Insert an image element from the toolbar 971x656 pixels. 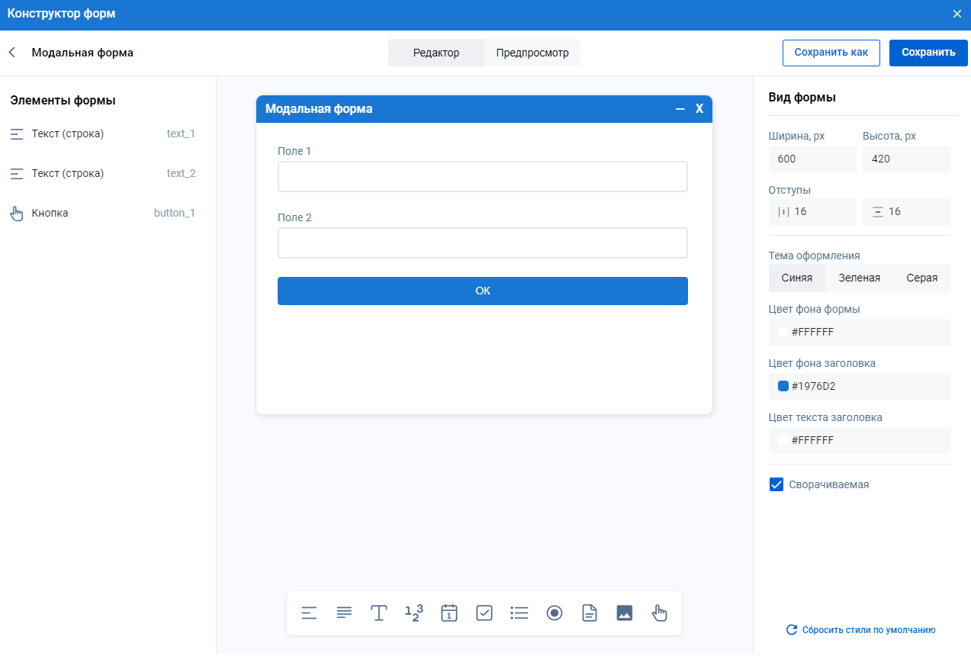click(x=625, y=613)
